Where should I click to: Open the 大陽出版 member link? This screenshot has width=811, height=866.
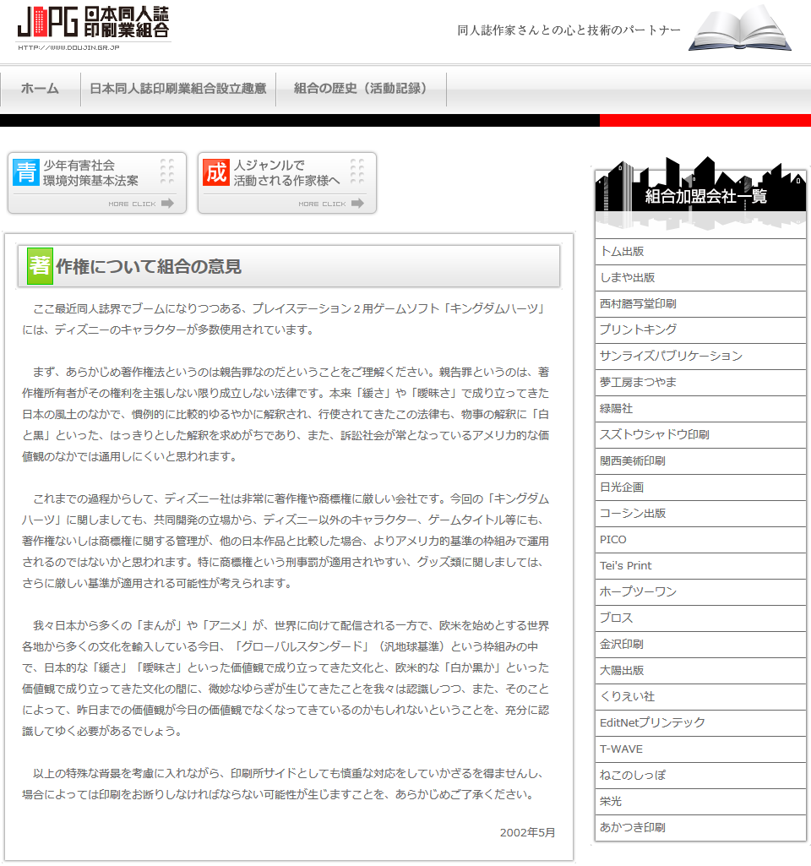(700, 671)
